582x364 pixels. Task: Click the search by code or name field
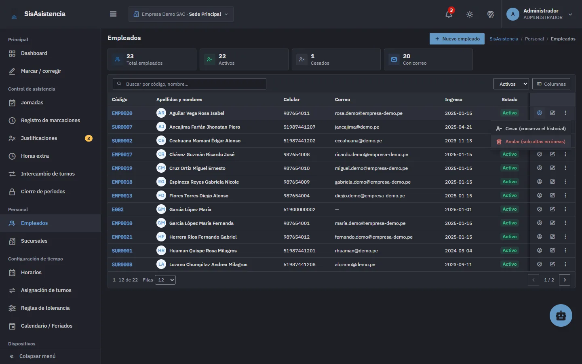coord(190,84)
